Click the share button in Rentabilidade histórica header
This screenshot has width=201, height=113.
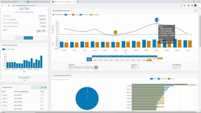(x=196, y=11)
